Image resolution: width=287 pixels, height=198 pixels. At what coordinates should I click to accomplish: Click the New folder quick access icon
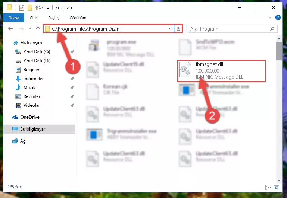point(30,8)
